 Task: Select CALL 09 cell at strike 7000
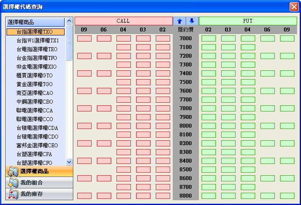tap(84, 38)
